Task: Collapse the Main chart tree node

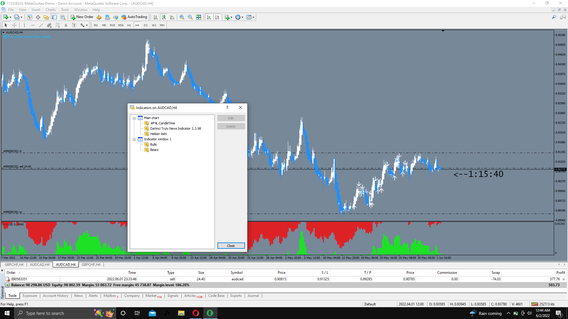Action: pyautogui.click(x=134, y=118)
